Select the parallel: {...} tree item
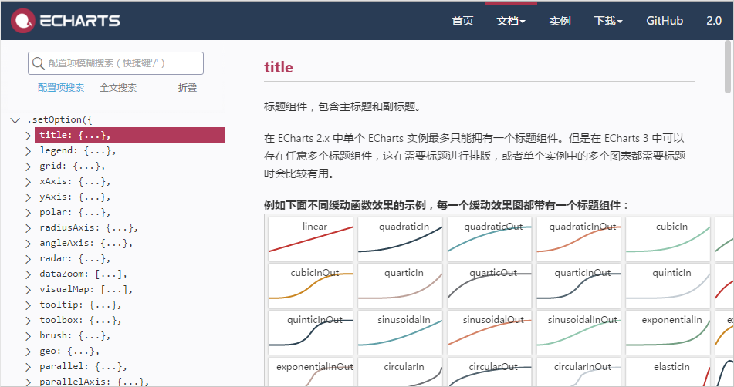 click(83, 366)
